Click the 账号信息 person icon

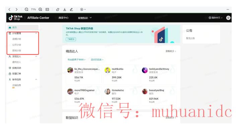(x=10, y=80)
